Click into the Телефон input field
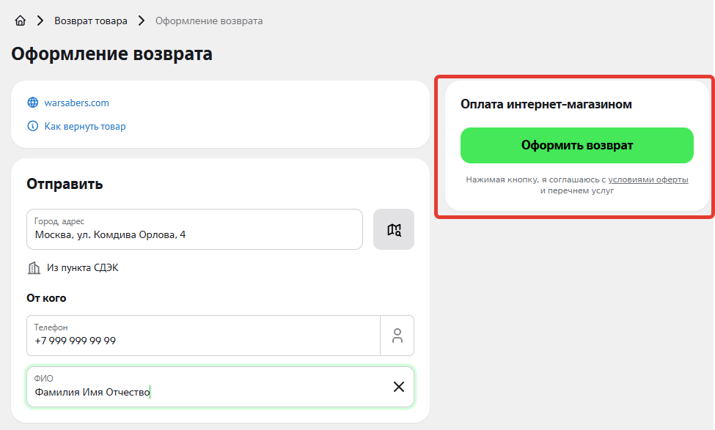Screen dimensions: 715x430 click(x=202, y=341)
